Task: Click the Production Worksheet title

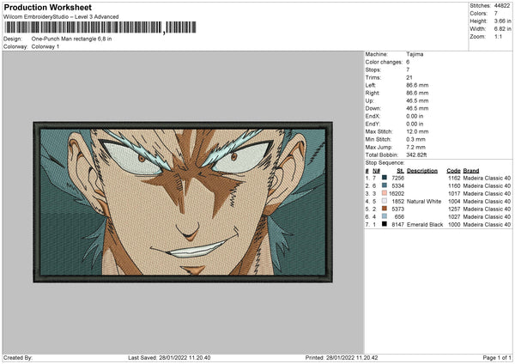Action: click(48, 7)
